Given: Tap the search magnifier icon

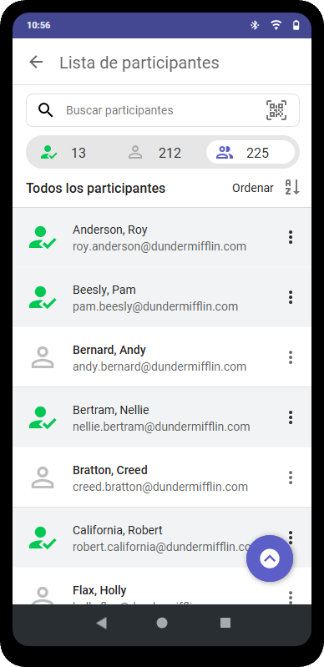Looking at the screenshot, I should coord(46,110).
